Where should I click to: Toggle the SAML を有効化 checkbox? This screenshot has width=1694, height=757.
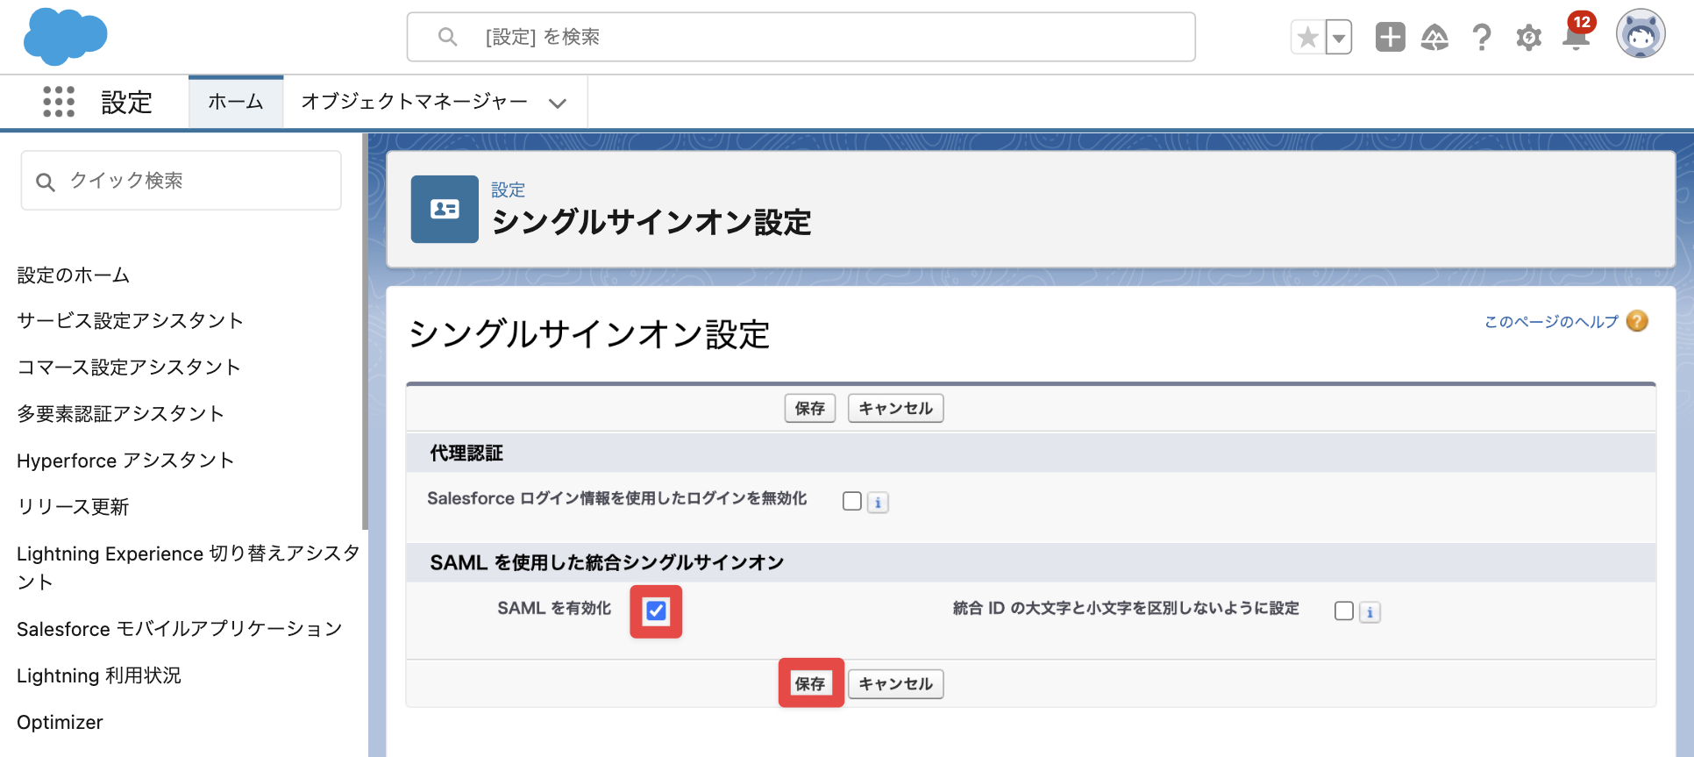[656, 611]
